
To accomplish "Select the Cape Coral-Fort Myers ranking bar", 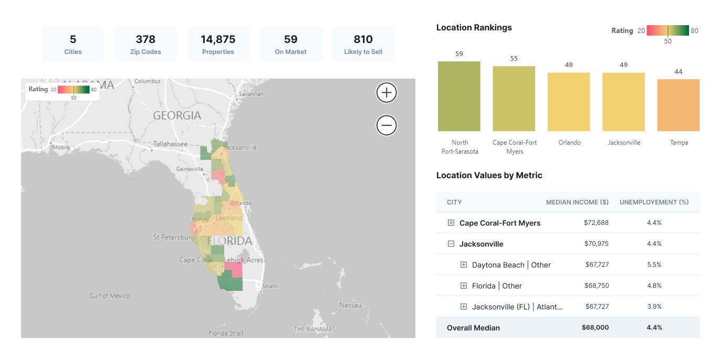I will click(514, 99).
